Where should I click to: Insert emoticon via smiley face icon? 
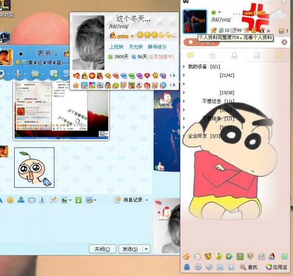[10, 200]
